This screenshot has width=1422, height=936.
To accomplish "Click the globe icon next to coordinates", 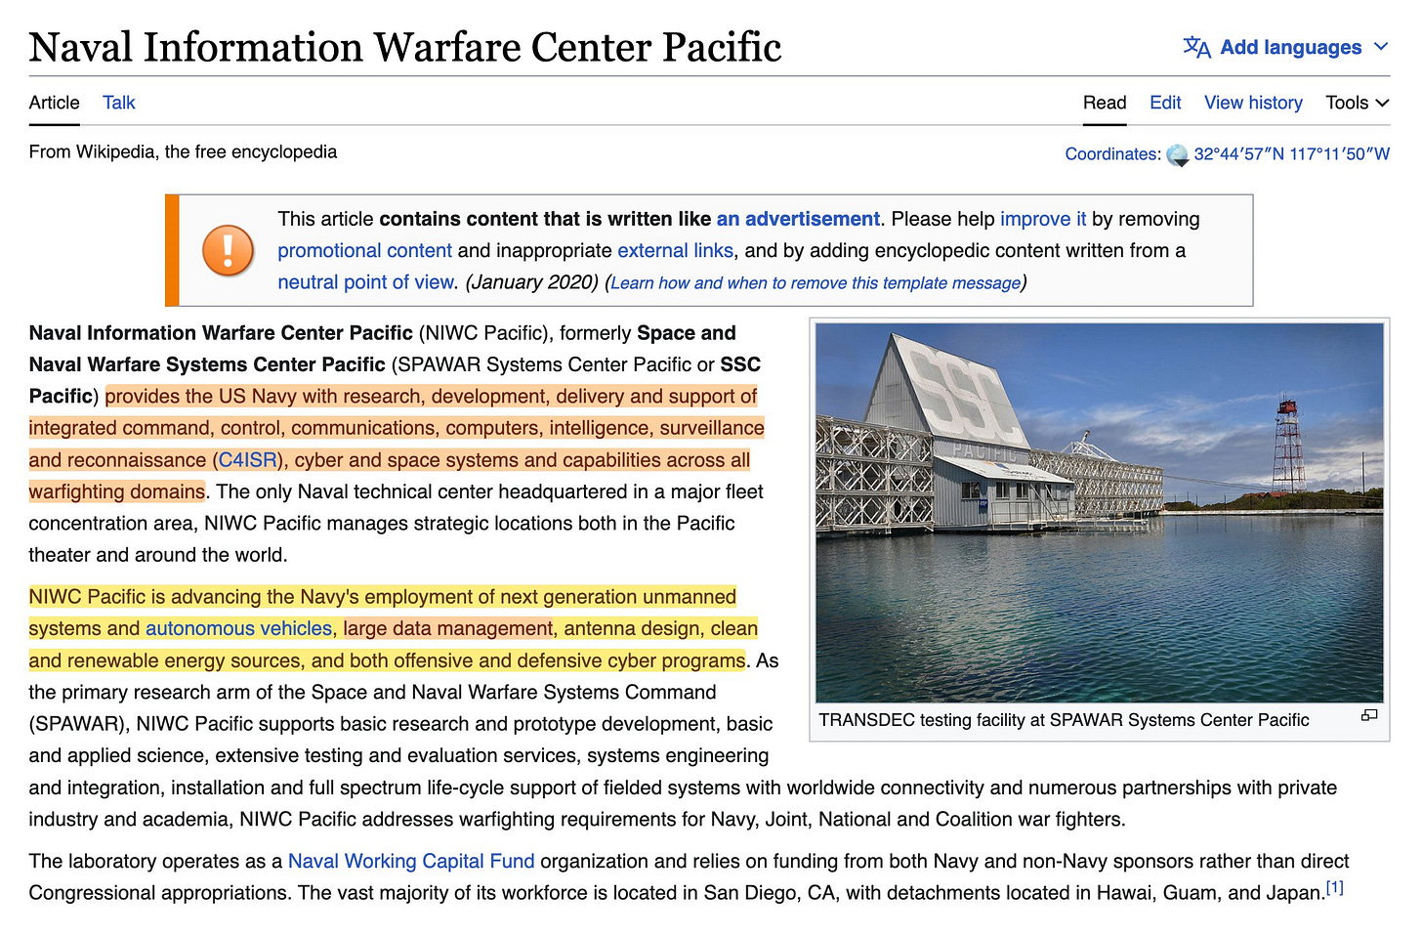I will (x=1178, y=154).
